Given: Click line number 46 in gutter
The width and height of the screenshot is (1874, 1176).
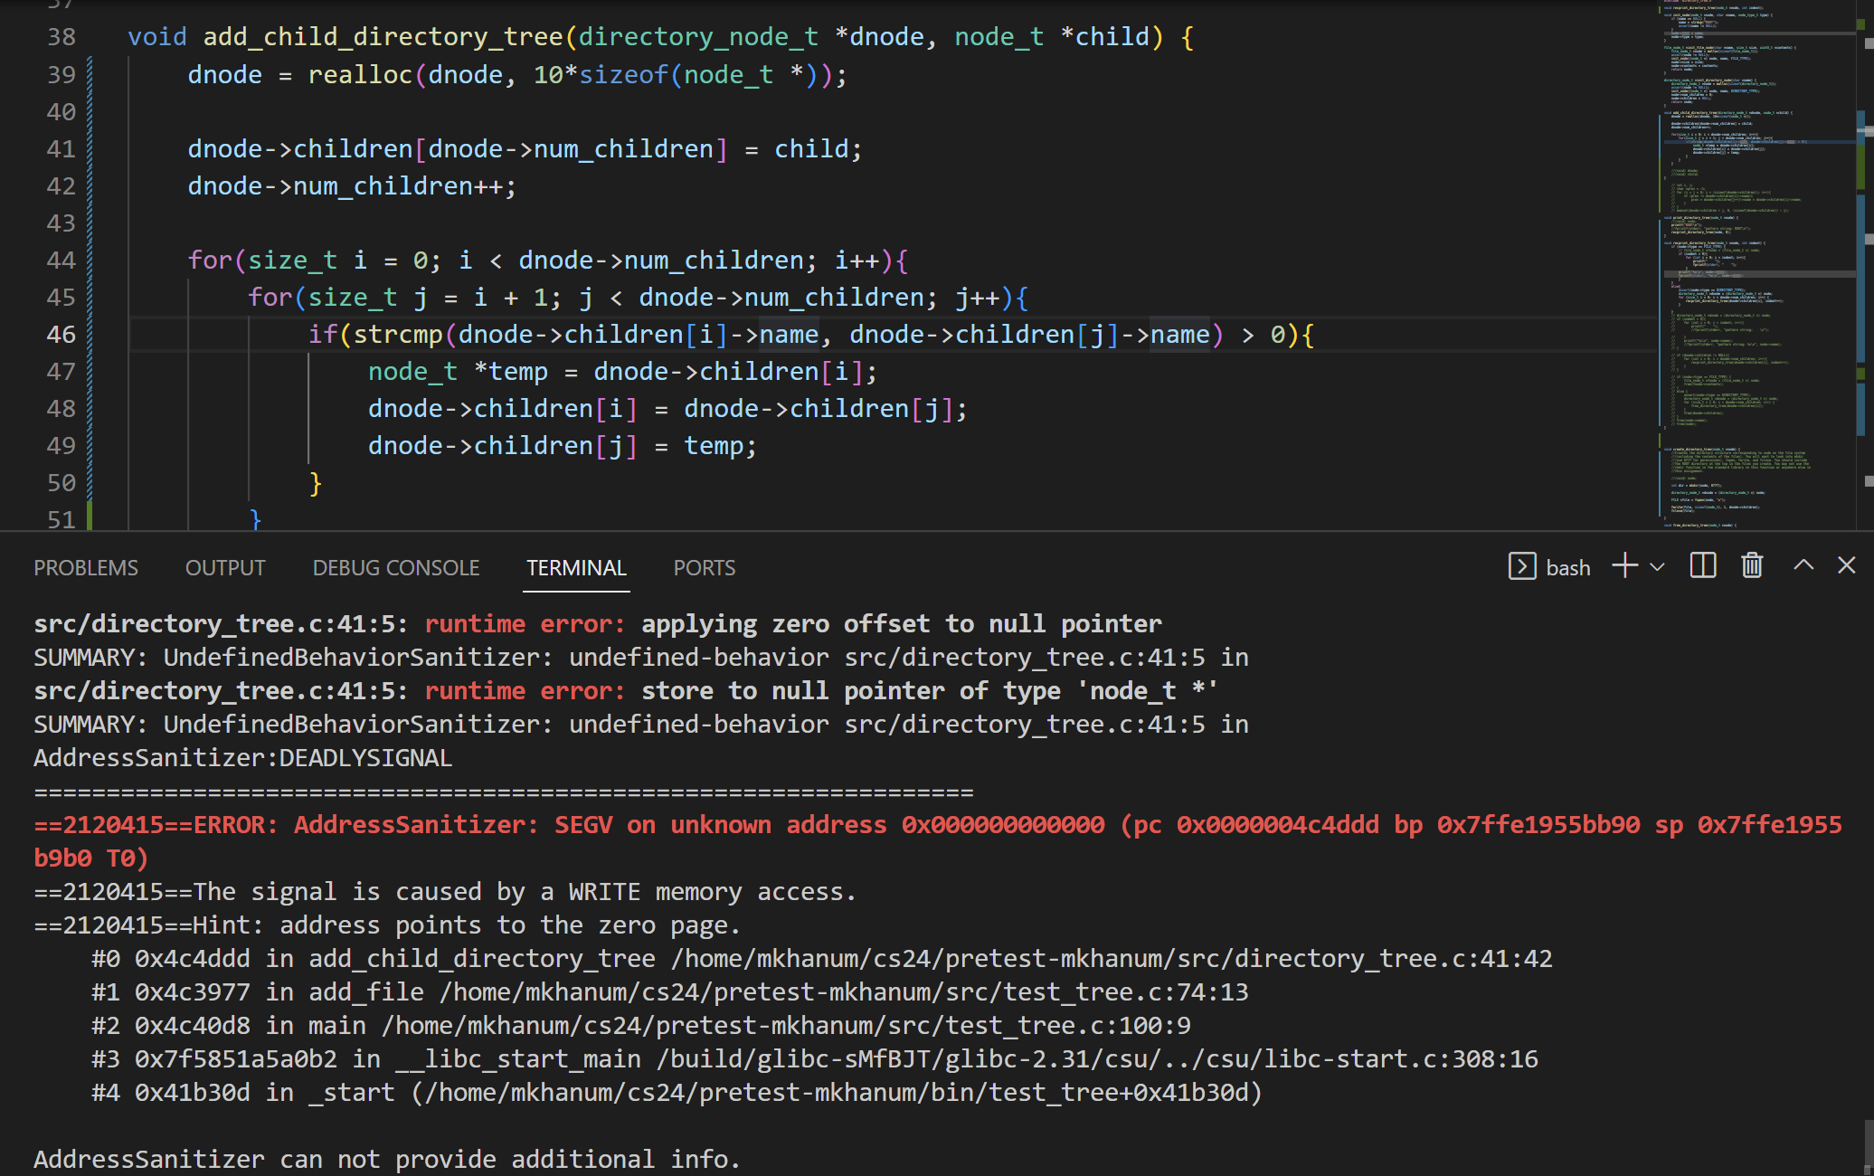Looking at the screenshot, I should coord(61,335).
